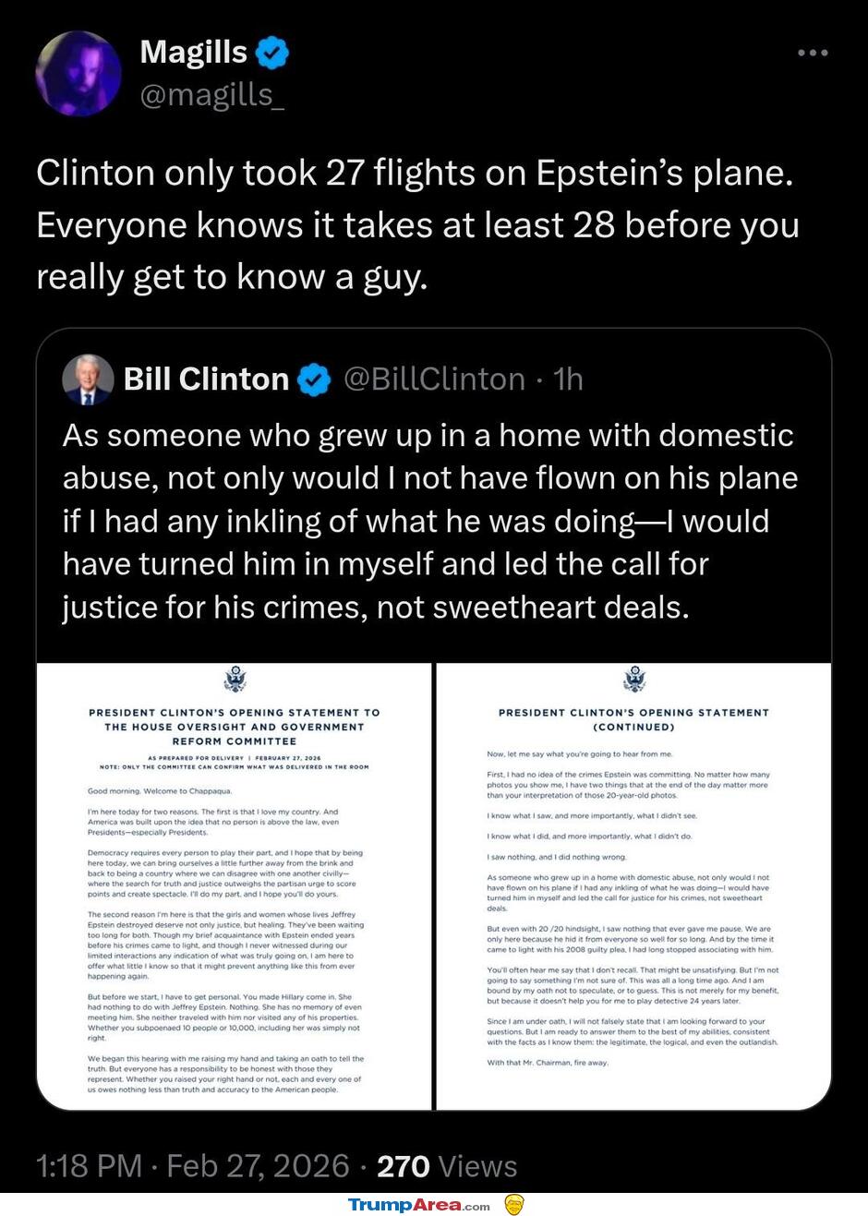868x1216 pixels.
Task: Click Bill Clinton's small profile photo
Action: [87, 379]
